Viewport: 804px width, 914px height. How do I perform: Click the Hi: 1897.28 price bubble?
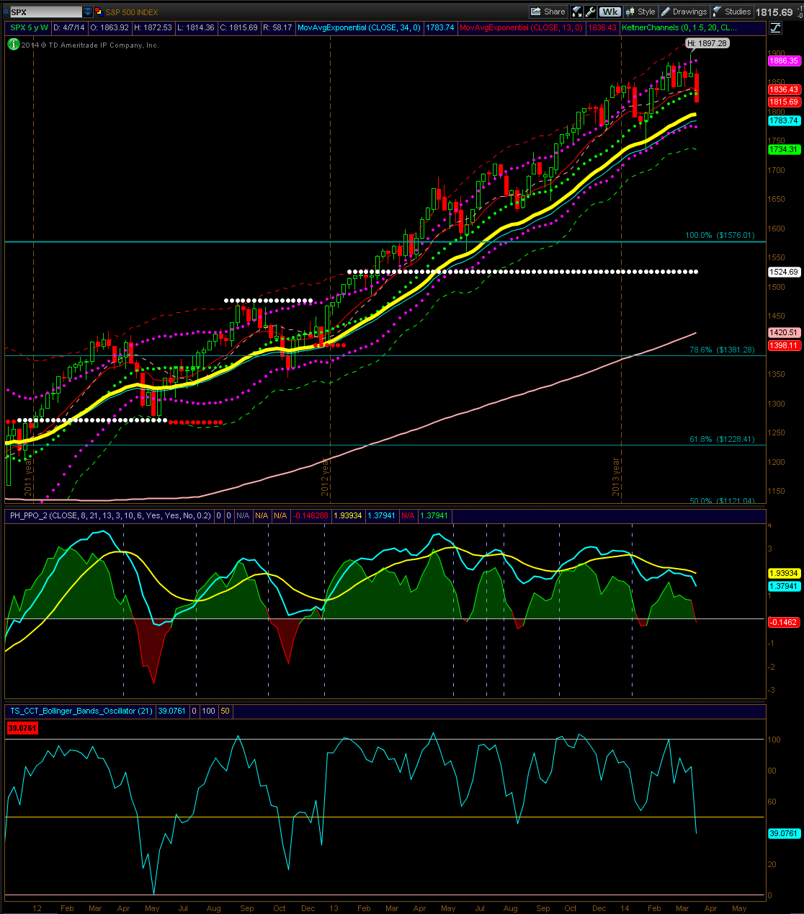707,43
